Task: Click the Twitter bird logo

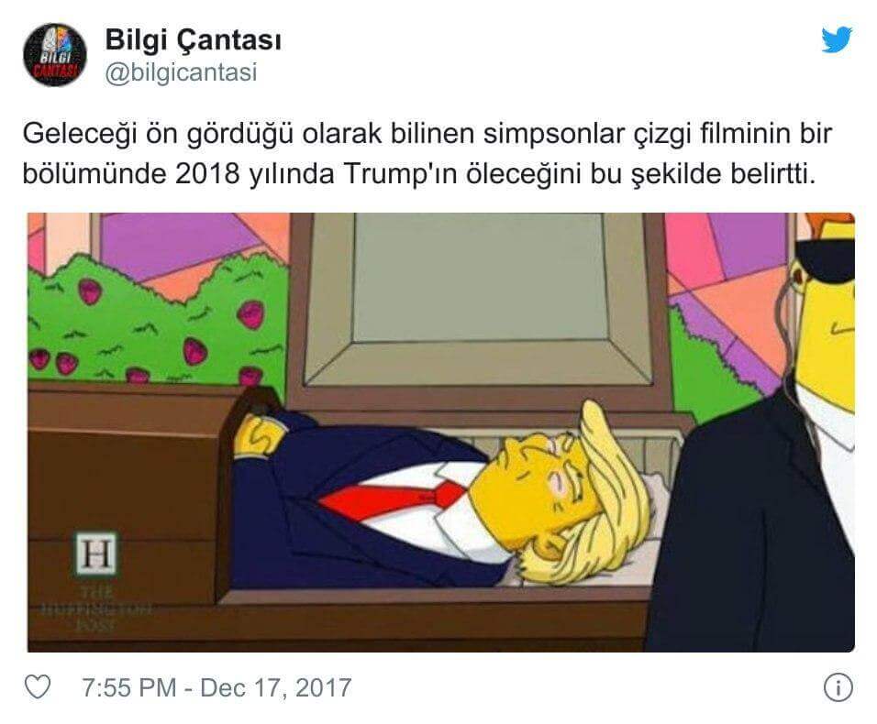Action: pyautogui.click(x=836, y=39)
